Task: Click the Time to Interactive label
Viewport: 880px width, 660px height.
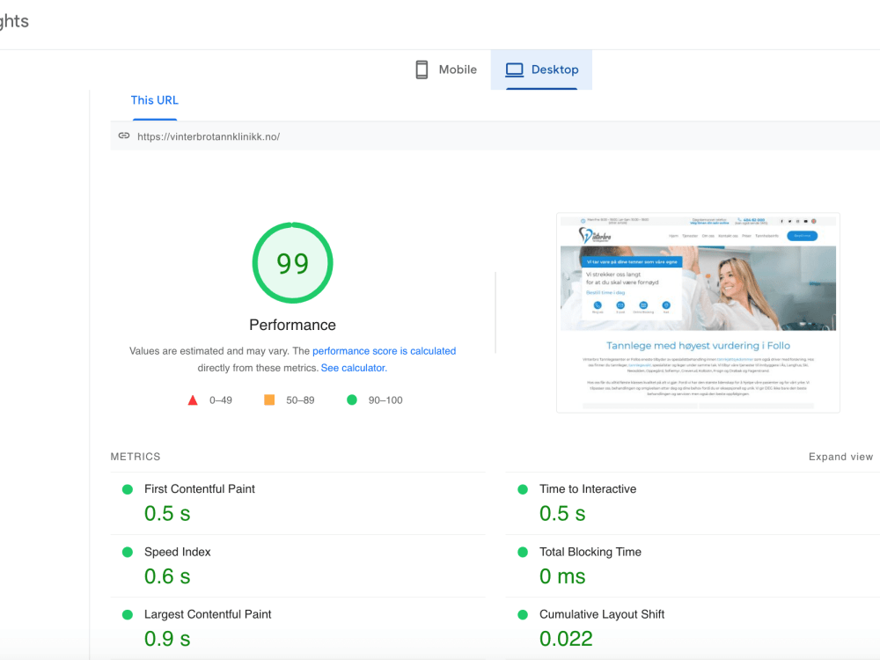Action: 588,488
